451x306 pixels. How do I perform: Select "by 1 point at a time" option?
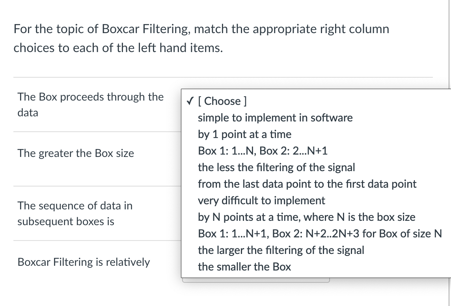pyautogui.click(x=245, y=134)
